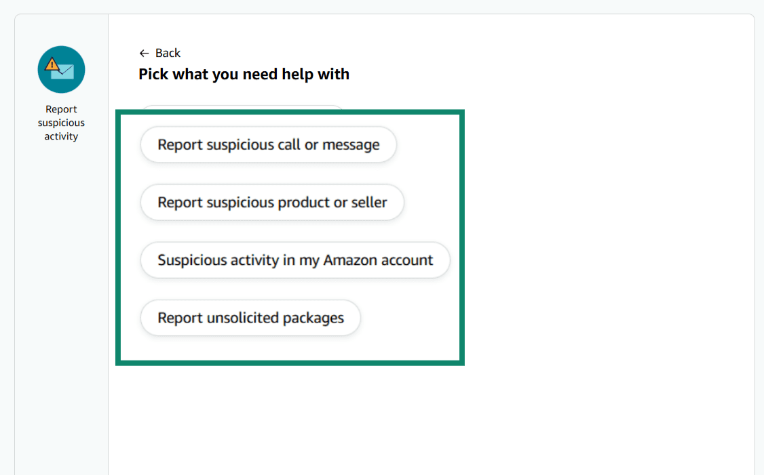The image size is (764, 475).
Task: Select Report suspicious call or message
Action: coord(268,145)
